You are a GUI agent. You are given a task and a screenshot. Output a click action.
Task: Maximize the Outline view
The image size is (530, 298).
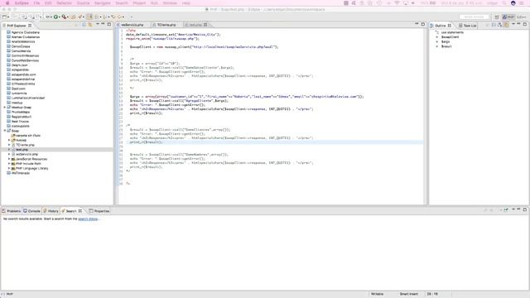(x=525, y=24)
